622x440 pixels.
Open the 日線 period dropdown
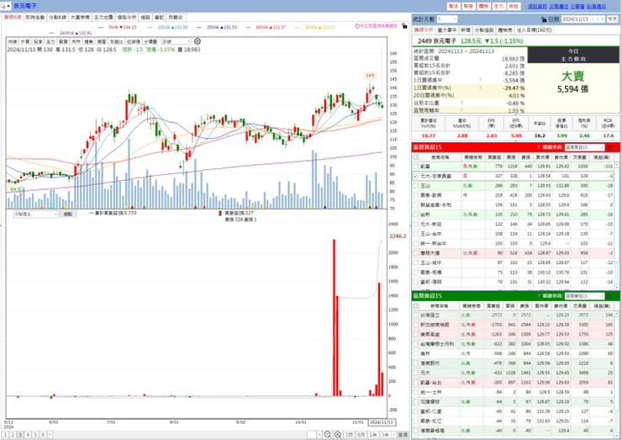coord(177,41)
